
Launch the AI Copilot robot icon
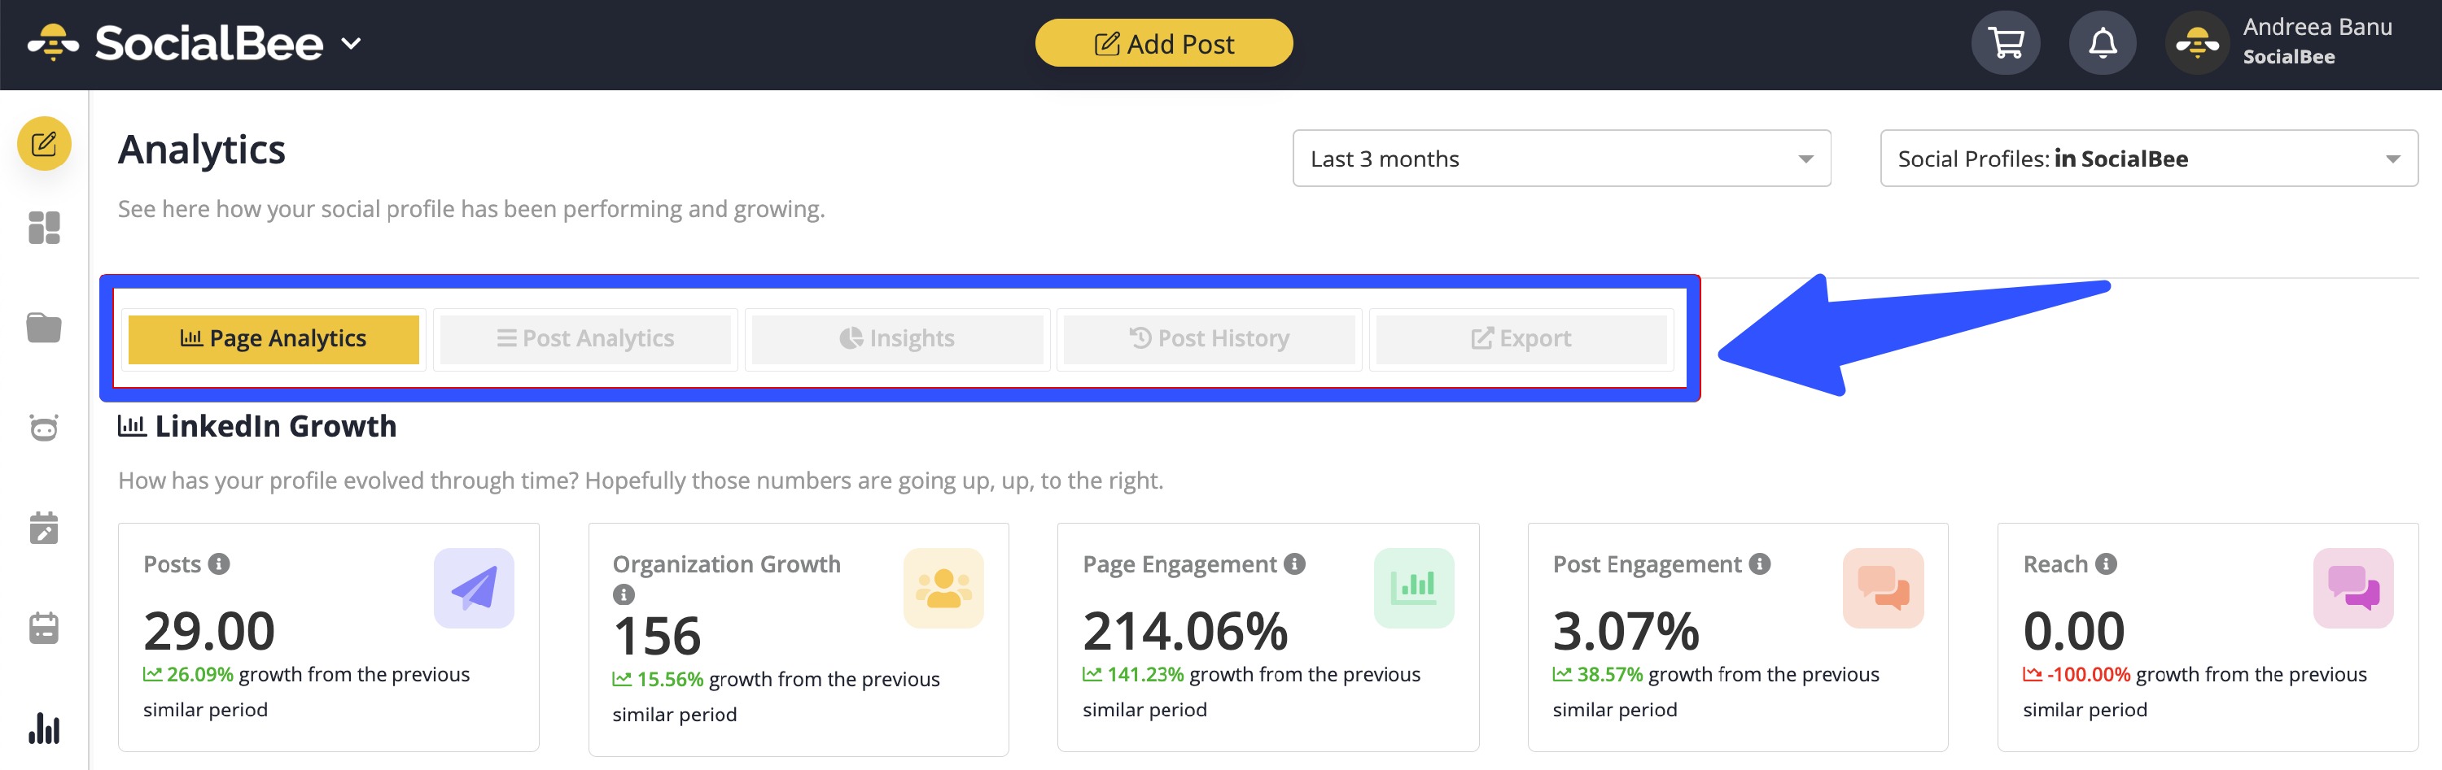click(44, 428)
